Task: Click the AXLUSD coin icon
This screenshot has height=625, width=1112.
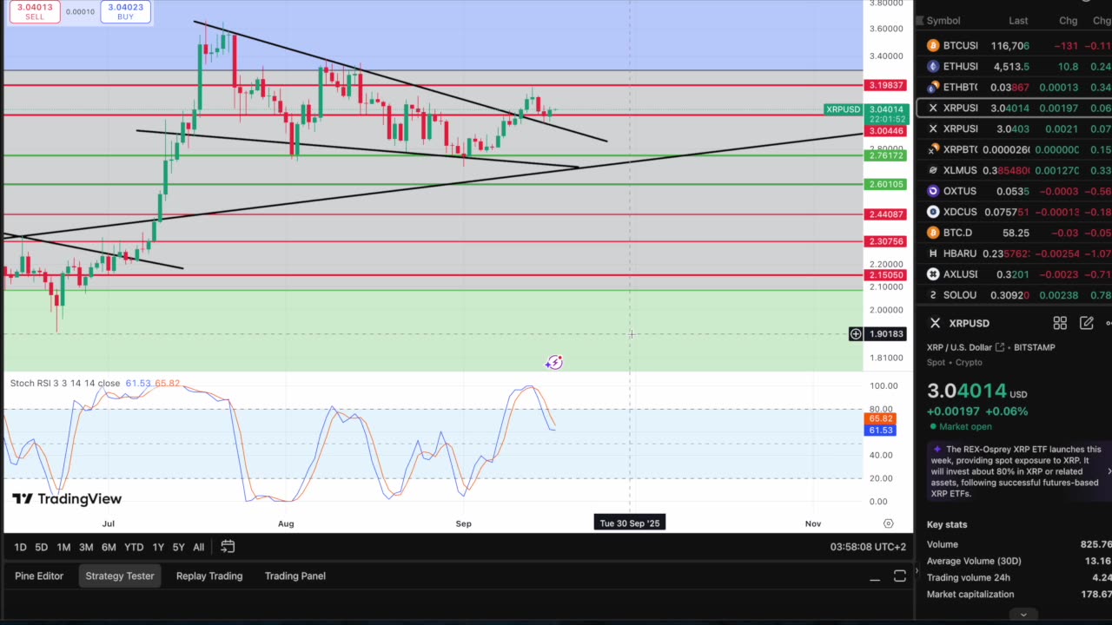Action: [x=933, y=274]
